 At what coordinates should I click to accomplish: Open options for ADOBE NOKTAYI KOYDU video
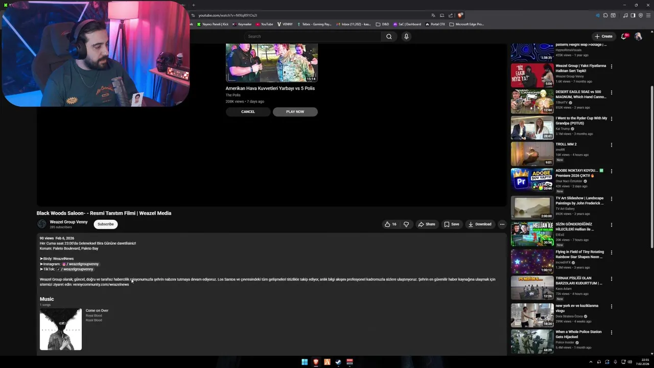(611, 171)
